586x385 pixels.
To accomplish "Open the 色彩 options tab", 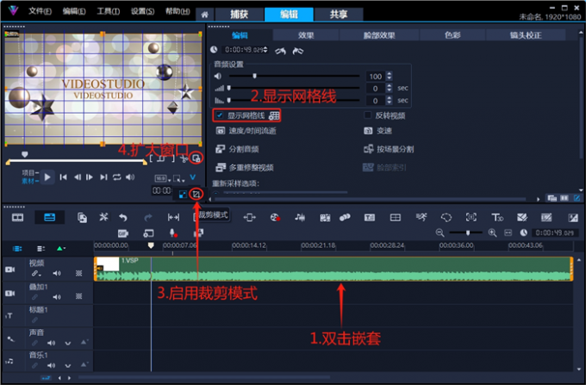I will pos(452,35).
